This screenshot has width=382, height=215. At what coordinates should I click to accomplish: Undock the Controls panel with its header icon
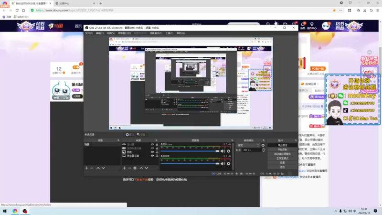296,140
